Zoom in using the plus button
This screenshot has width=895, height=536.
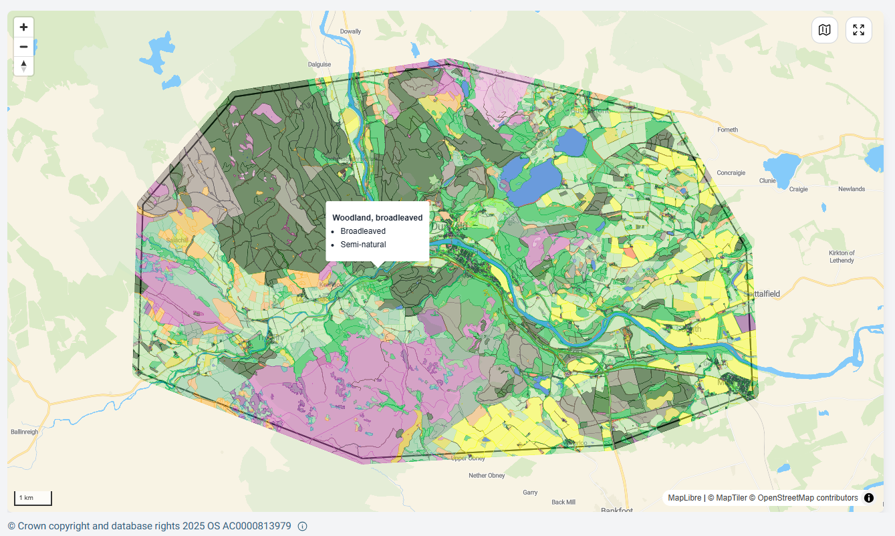pos(23,27)
